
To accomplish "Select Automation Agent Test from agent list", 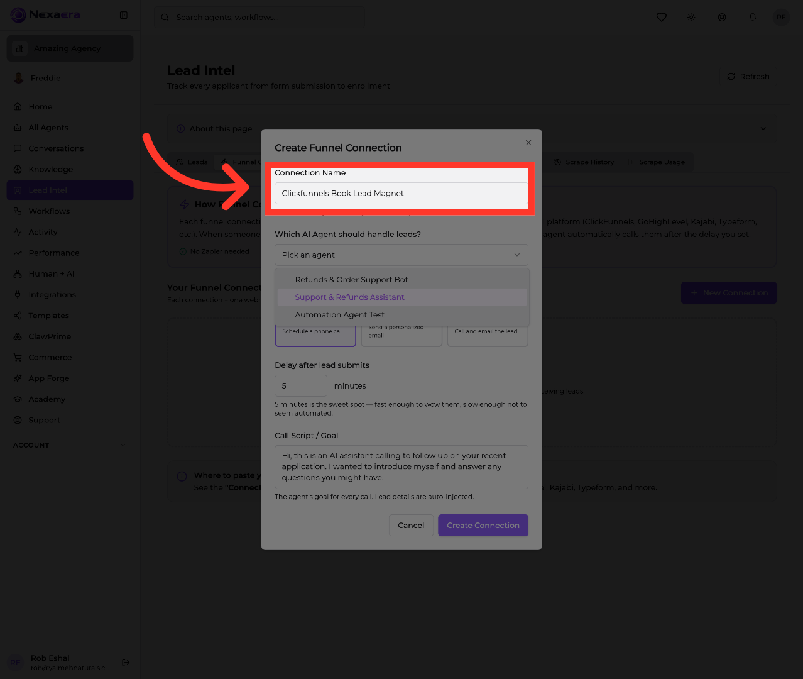I will click(x=402, y=315).
